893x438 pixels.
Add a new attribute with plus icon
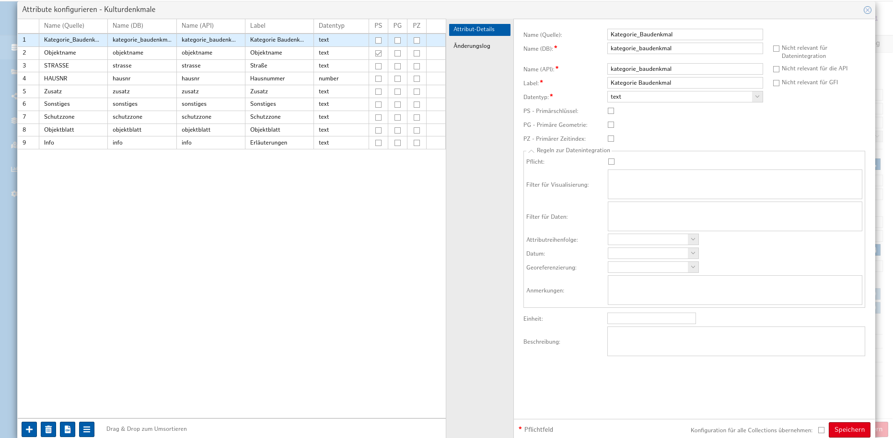(29, 429)
